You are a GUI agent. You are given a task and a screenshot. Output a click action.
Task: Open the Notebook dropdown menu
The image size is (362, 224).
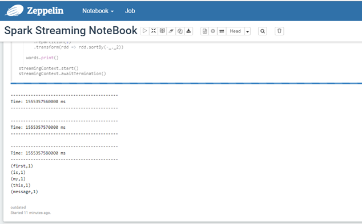pos(98,11)
